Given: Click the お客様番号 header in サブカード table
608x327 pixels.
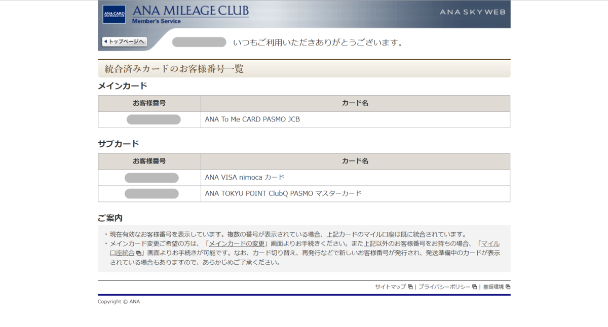Looking at the screenshot, I should pos(149,161).
